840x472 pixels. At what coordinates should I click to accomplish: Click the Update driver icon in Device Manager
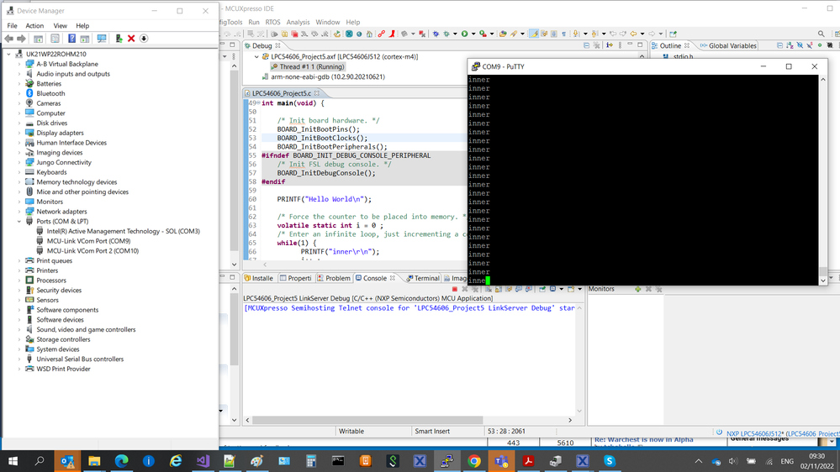[x=119, y=39]
